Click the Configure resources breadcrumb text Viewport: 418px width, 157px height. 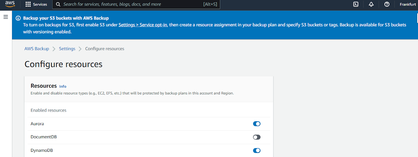104,49
